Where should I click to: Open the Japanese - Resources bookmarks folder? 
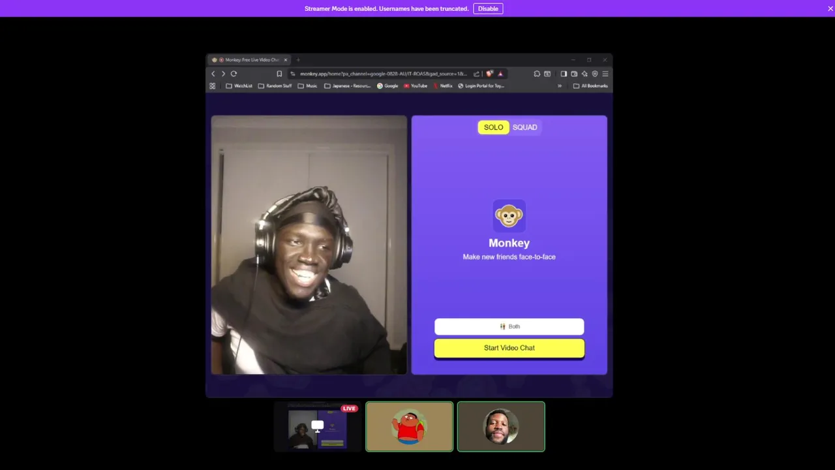[347, 86]
